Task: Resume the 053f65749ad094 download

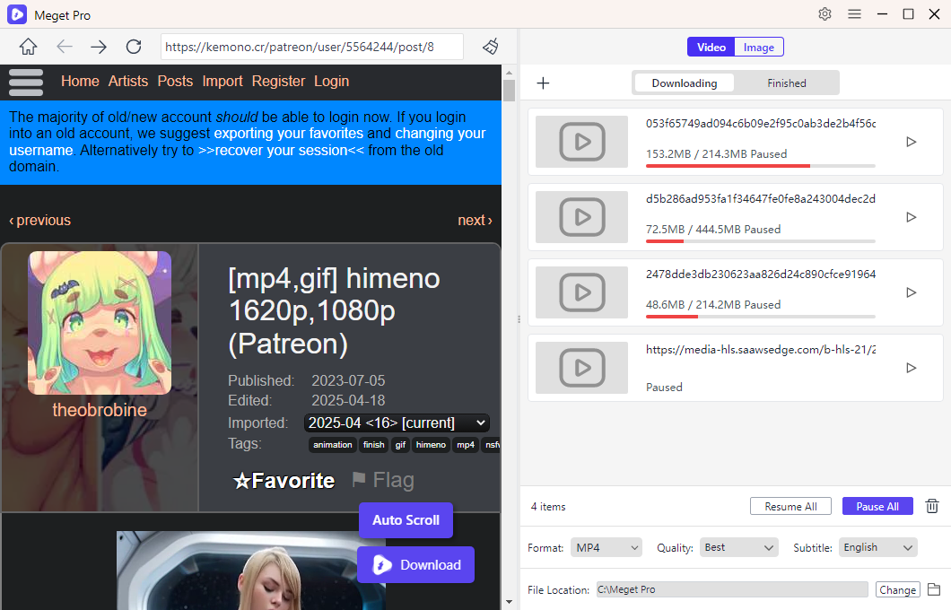Action: 911,142
